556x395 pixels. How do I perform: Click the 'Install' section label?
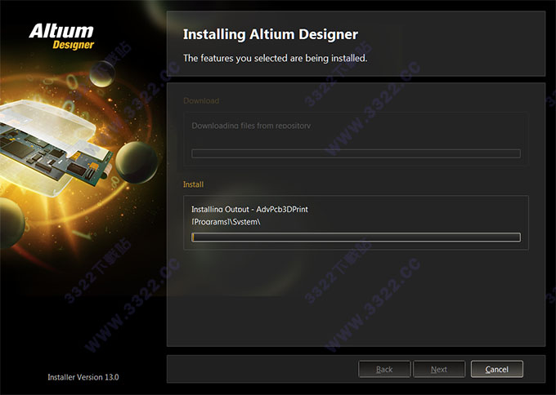point(193,184)
